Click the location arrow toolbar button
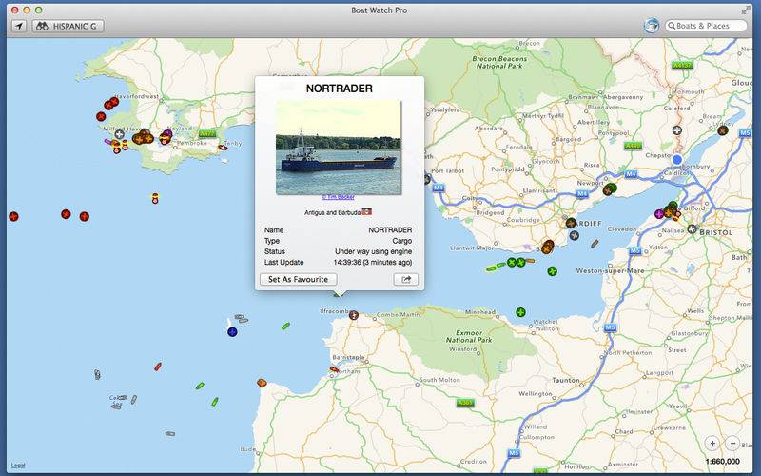The image size is (761, 476). [19, 26]
